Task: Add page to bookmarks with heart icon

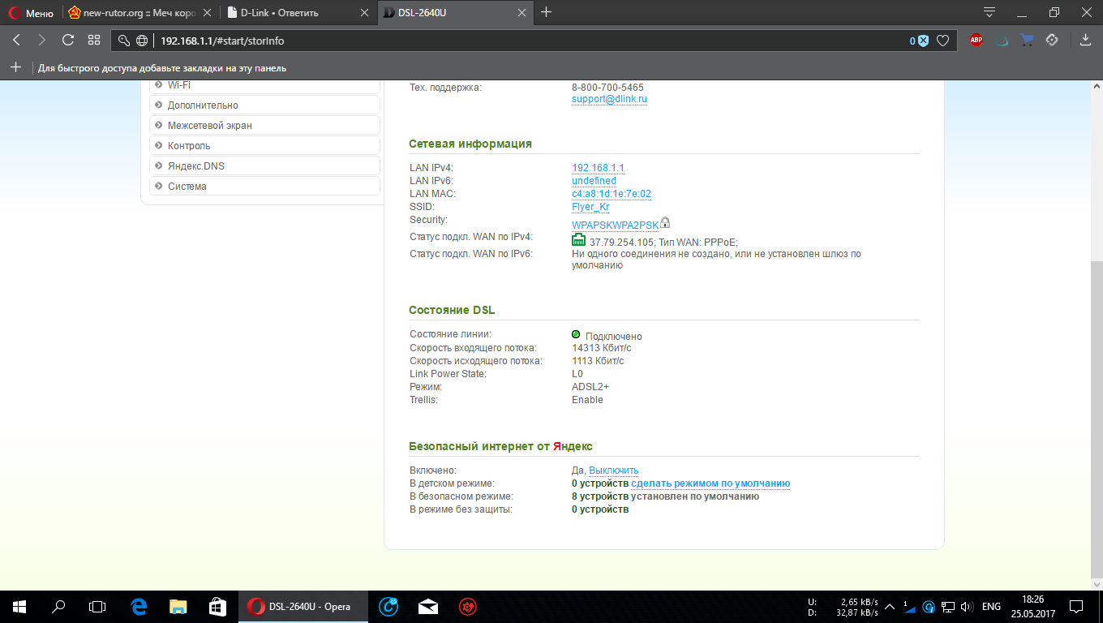Action: [x=942, y=41]
